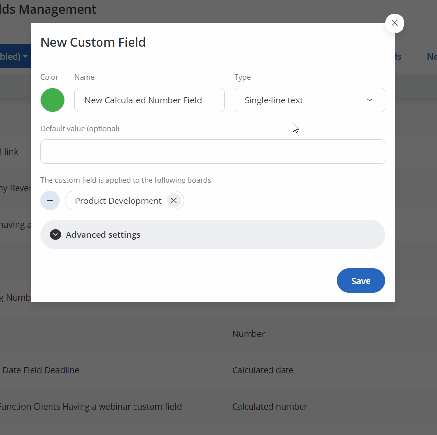This screenshot has width=437, height=435.
Task: Open the Disabled status filter dropdown
Action: (x=15, y=56)
